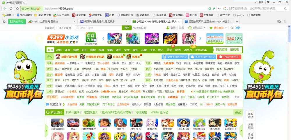
Task: Click left arrow of top game carousel
Action: coord(103,39)
